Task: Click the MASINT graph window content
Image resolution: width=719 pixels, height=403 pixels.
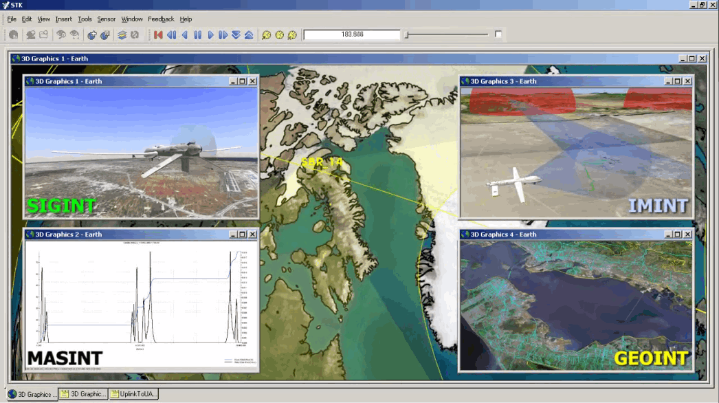Action: pyautogui.click(x=141, y=305)
